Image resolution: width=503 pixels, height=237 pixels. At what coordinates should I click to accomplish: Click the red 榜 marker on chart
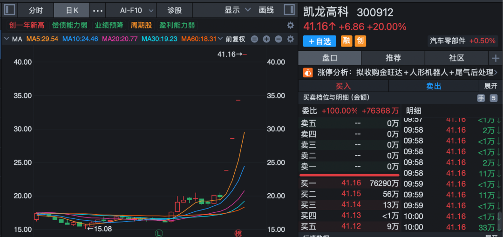click(238, 232)
